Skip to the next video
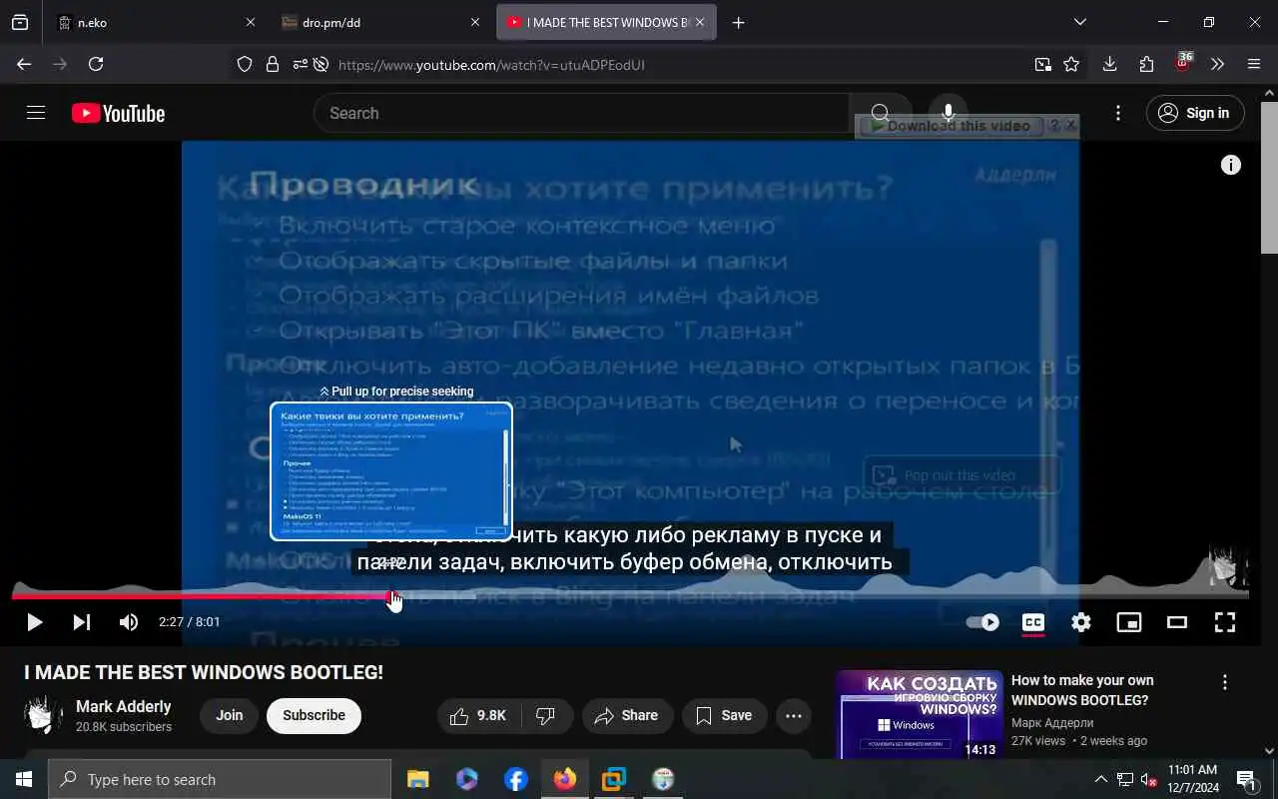Viewport: 1278px width, 799px height. [x=82, y=622]
